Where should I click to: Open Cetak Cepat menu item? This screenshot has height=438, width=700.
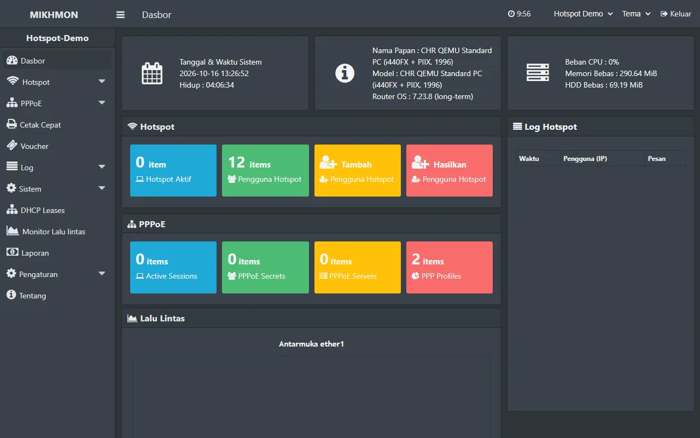click(x=57, y=124)
